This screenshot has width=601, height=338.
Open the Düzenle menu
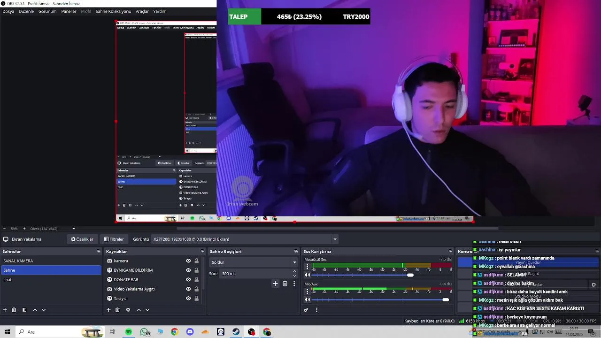[26, 11]
